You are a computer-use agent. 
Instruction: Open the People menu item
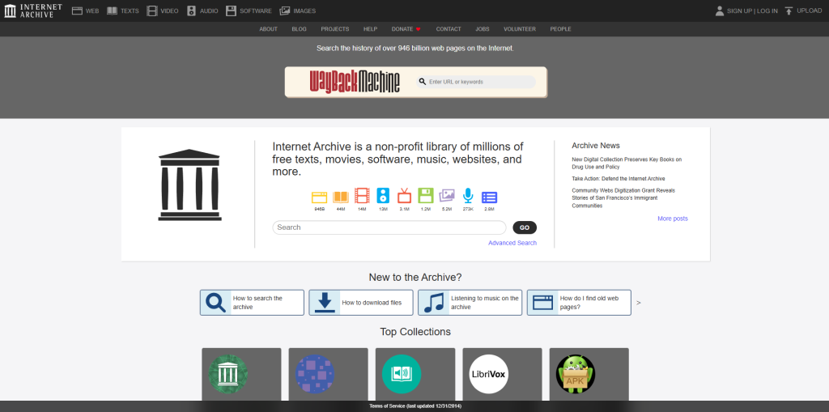pos(560,29)
